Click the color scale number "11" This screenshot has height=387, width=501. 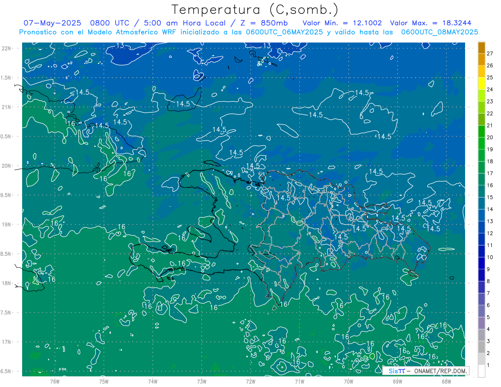pyautogui.click(x=490, y=245)
